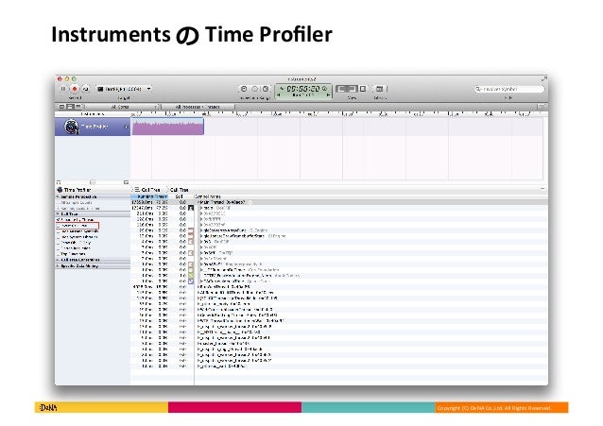
Task: Select the Running Sample Times option
Action: 78,208
